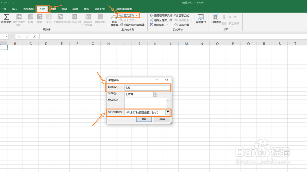307x172 pixels.
Task: Open the Logical (逻辑) function library
Action: [40, 20]
